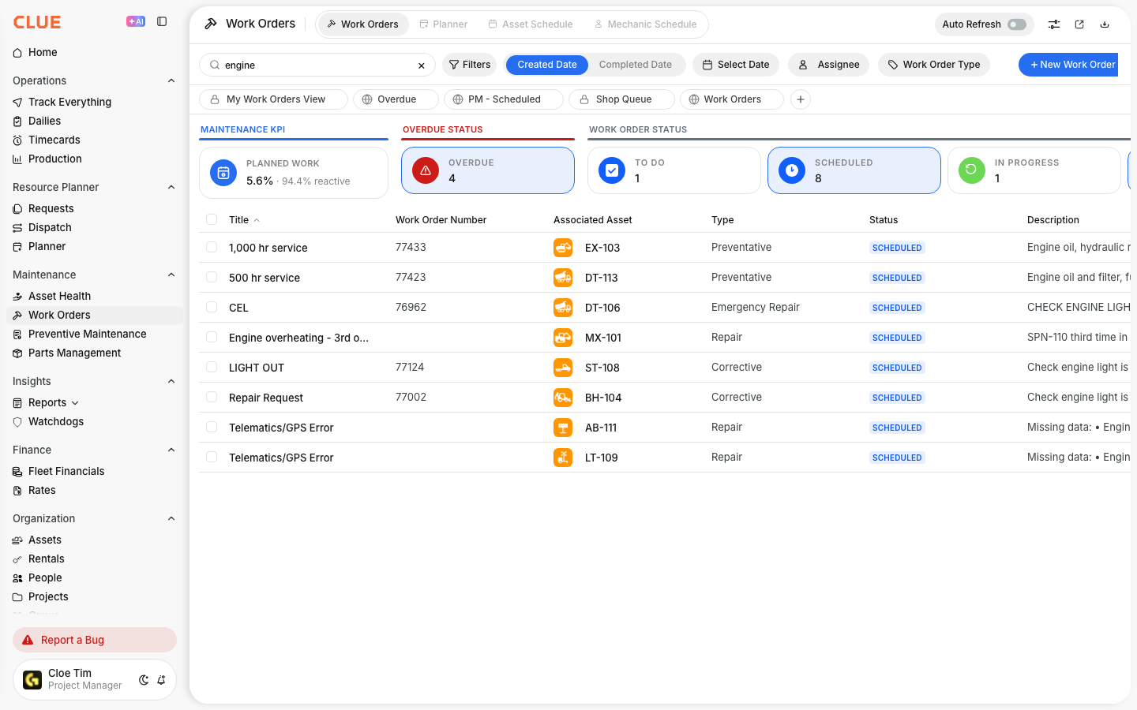The image size is (1137, 710).
Task: Select the Repair Request row checkbox
Action: coord(212,397)
